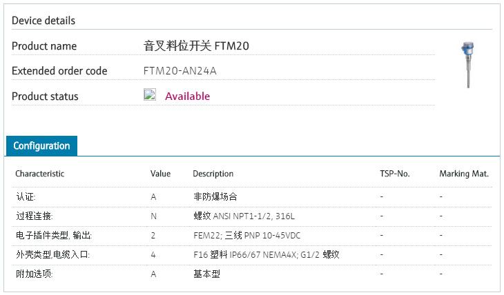Click the 过程连接 characteristic row label
The width and height of the screenshot is (504, 295).
pos(34,216)
